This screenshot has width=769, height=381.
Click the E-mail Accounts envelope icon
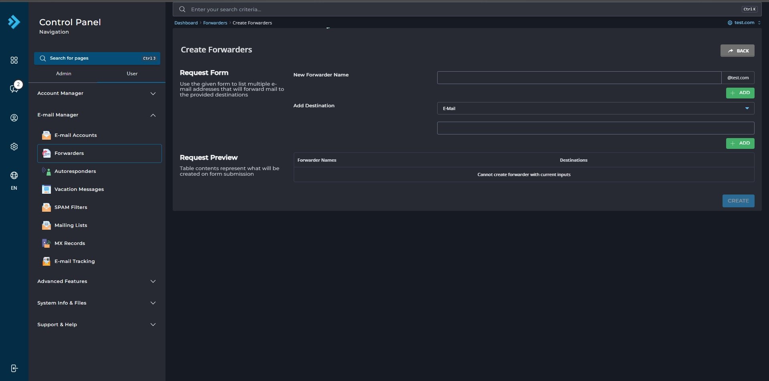tap(46, 135)
